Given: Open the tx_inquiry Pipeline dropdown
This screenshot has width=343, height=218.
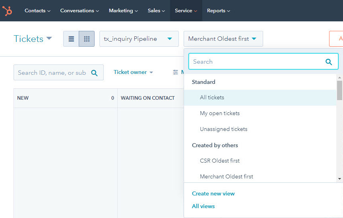Looking at the screenshot, I should click(139, 39).
